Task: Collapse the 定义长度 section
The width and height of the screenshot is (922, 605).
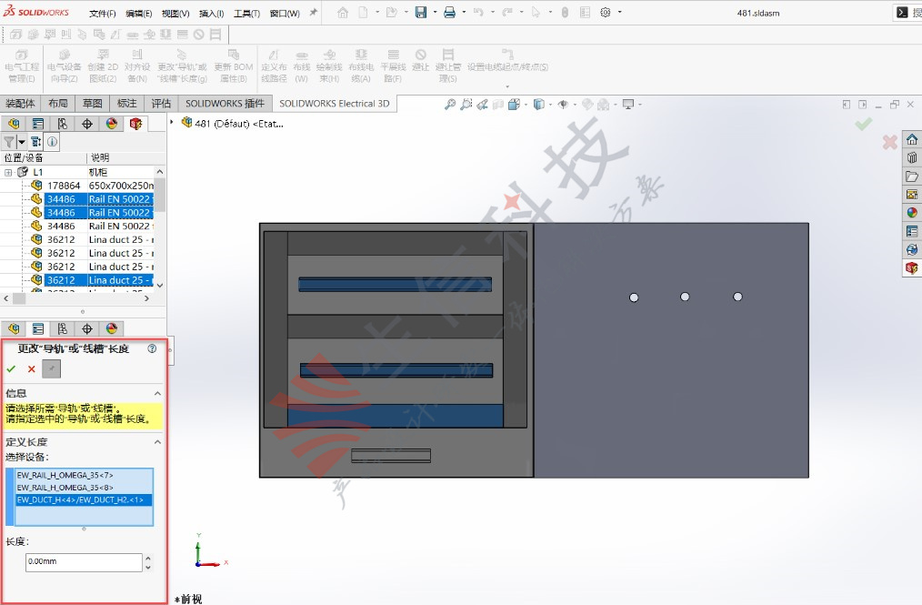Action: pos(157,442)
